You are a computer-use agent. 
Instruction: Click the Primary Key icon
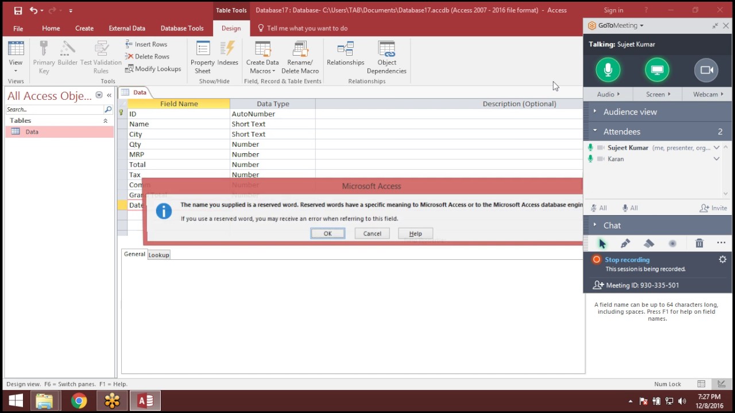click(44, 57)
